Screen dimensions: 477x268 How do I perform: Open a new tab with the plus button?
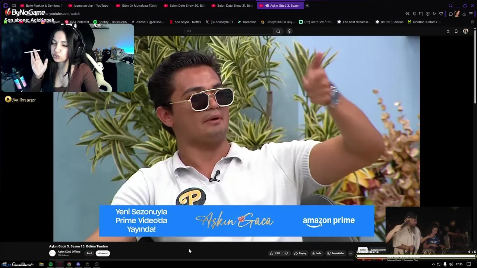(307, 6)
